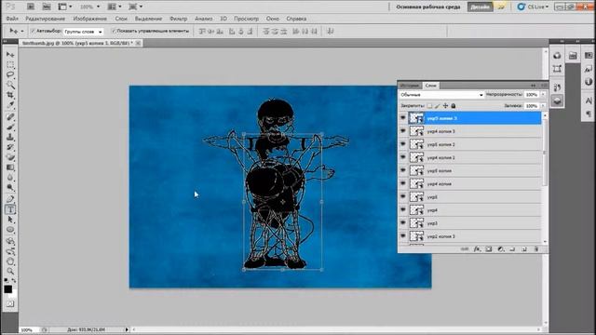Reset default foreground and background colors
This screenshot has height=335, width=596.
coord(6,280)
